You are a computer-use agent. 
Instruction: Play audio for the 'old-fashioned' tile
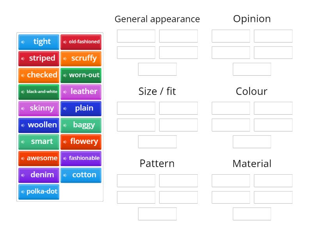tap(66, 41)
